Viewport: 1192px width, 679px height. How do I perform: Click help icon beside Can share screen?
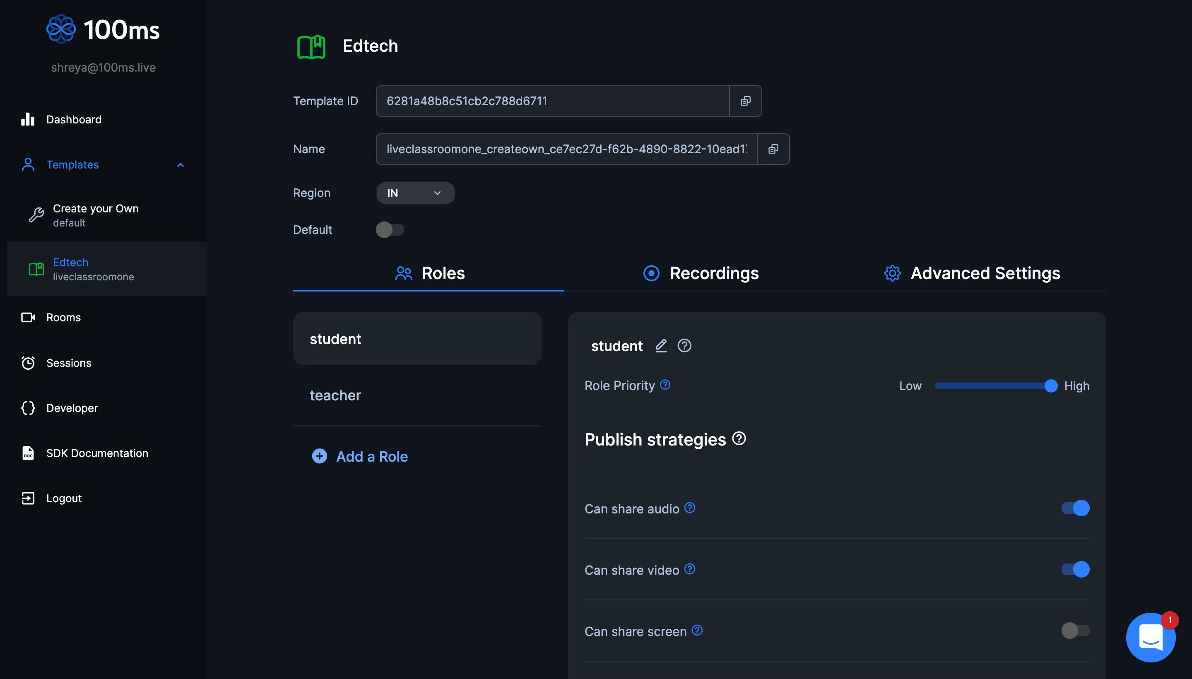[x=697, y=631]
